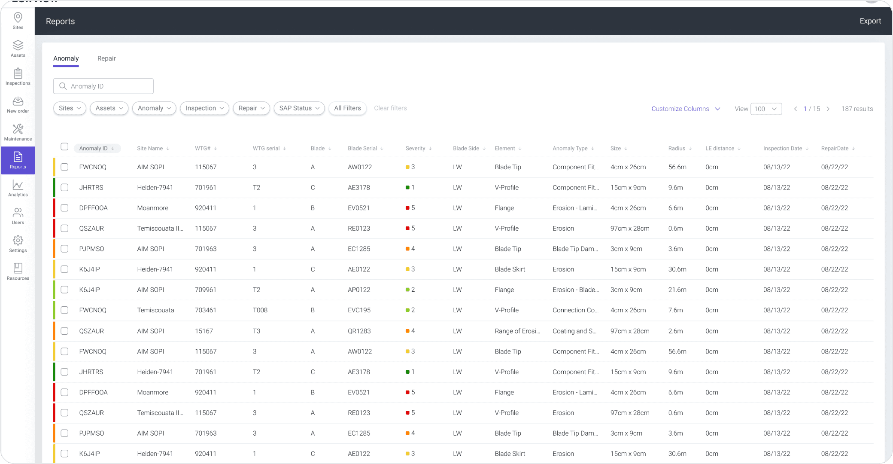Sort by Blade Side column arrow
This screenshot has width=893, height=464.
484,149
